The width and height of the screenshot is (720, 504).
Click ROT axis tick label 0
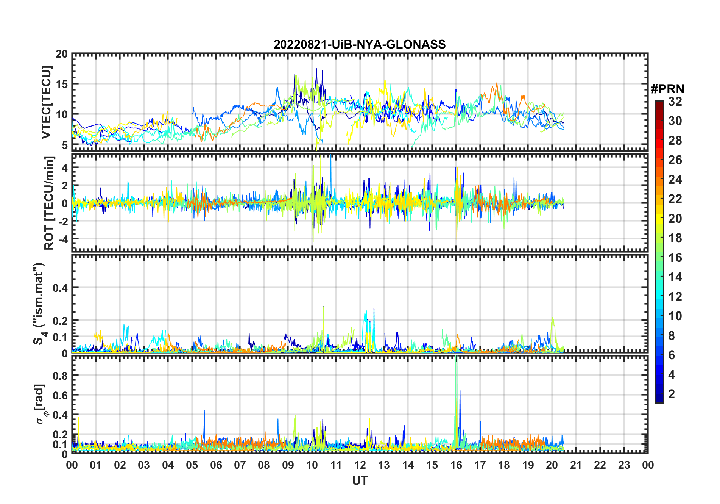pos(65,203)
